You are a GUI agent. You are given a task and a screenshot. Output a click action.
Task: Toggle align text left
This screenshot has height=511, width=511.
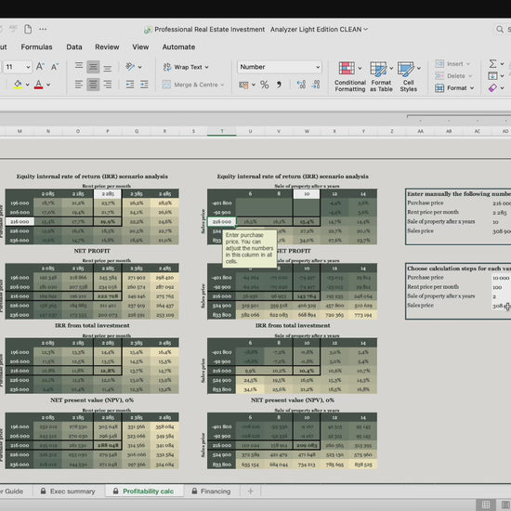tap(79, 85)
